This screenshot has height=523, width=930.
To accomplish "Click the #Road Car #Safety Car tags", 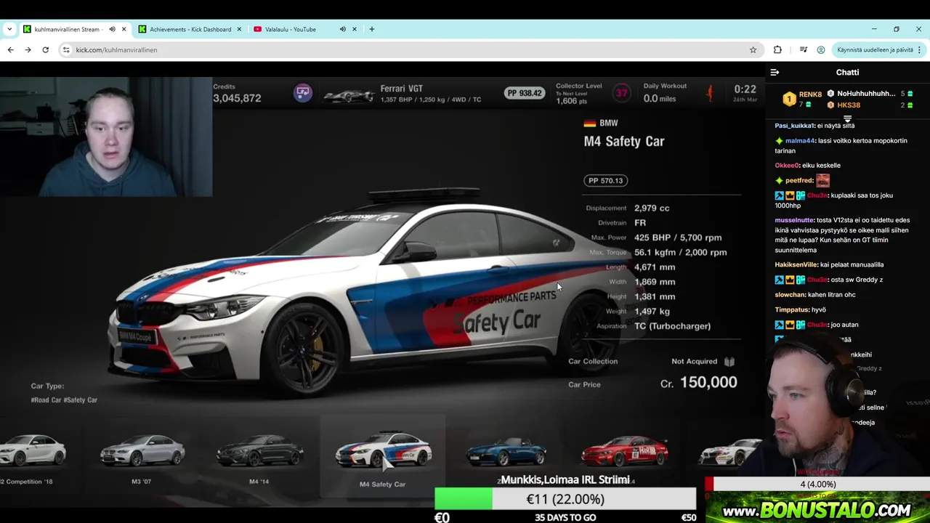I will [x=64, y=400].
